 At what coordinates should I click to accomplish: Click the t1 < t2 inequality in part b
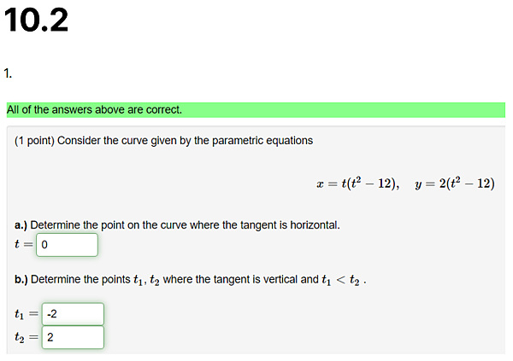click(x=340, y=280)
